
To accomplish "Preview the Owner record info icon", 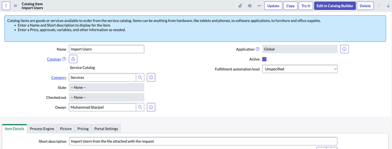I will [151, 107].
